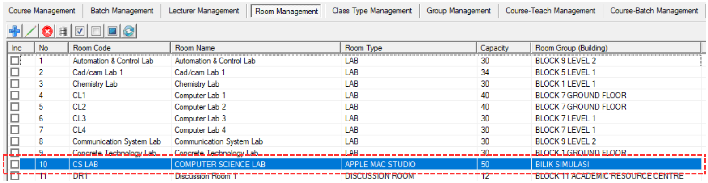Enable the checkbox for Chemistry Lab row
This screenshot has height=183, width=708.
coord(15,84)
